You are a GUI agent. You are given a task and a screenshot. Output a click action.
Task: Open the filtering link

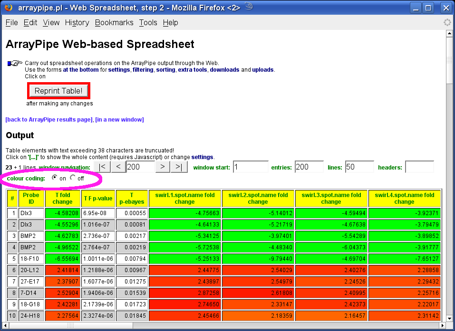pos(143,70)
